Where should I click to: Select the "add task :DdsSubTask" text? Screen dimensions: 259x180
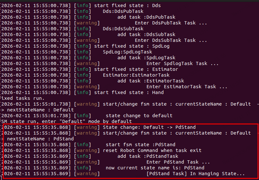pos(146,34)
